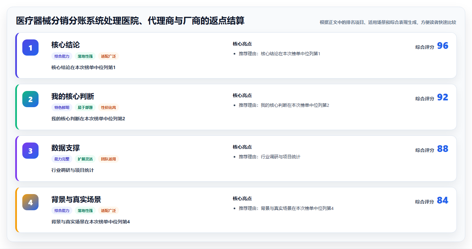Open the 核心结论 card title
The width and height of the screenshot is (472, 249).
point(66,45)
